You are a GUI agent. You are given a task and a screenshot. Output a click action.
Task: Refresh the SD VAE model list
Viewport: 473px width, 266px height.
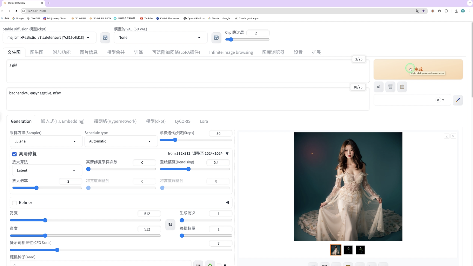point(216,38)
